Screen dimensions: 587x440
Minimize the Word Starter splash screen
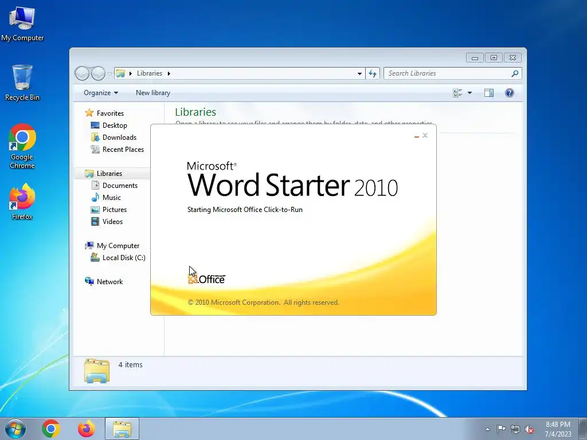[x=416, y=136]
